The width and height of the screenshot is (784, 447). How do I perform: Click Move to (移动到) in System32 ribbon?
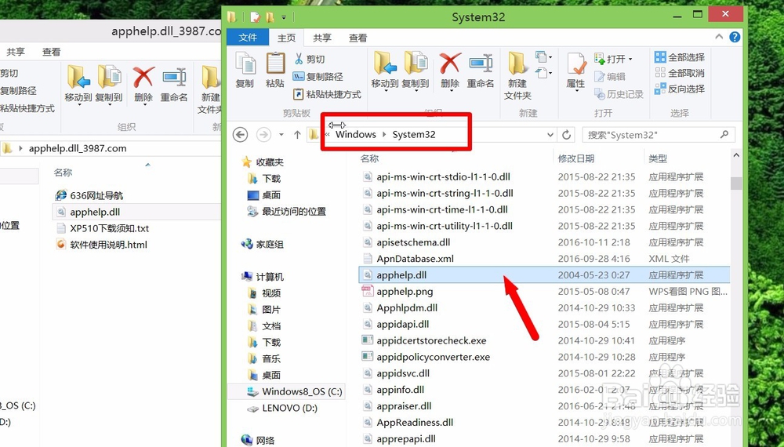(x=384, y=71)
